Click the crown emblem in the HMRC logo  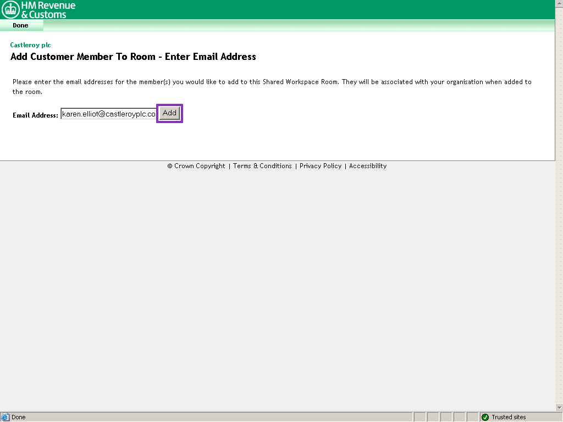tap(10, 9)
